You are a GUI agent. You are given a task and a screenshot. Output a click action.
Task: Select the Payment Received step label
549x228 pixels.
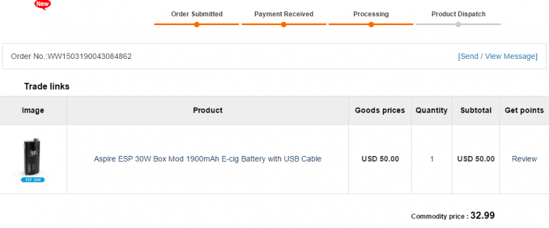(284, 14)
